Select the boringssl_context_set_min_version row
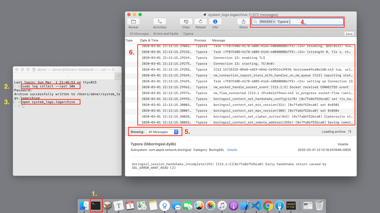The image size is (380, 213). click(241, 105)
